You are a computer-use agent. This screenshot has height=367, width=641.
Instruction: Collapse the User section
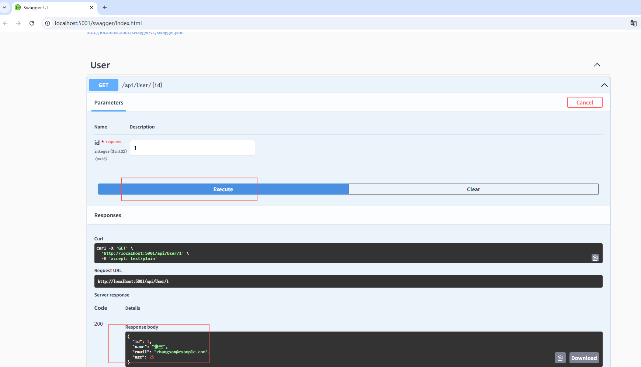pyautogui.click(x=597, y=65)
